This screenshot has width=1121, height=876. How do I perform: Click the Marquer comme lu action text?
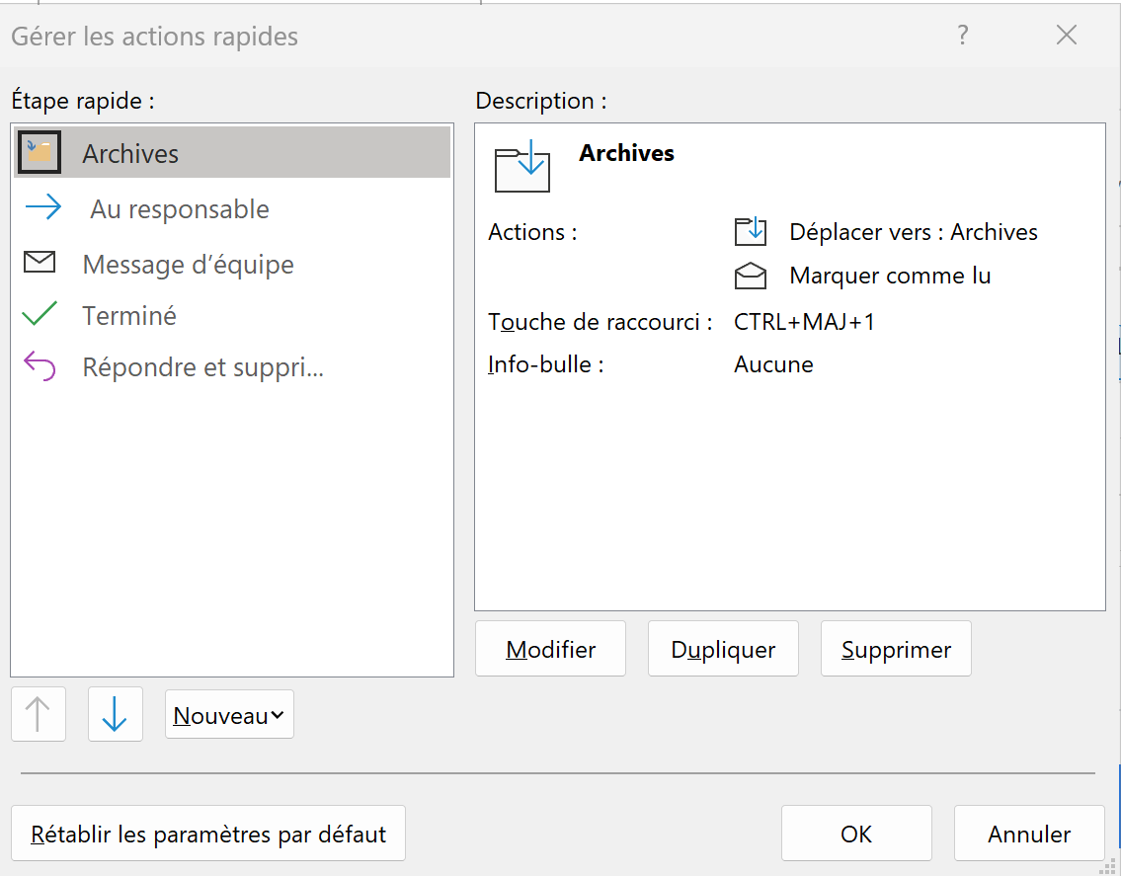tap(890, 276)
